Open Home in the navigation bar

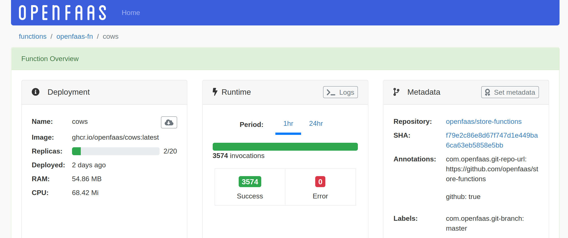(131, 13)
